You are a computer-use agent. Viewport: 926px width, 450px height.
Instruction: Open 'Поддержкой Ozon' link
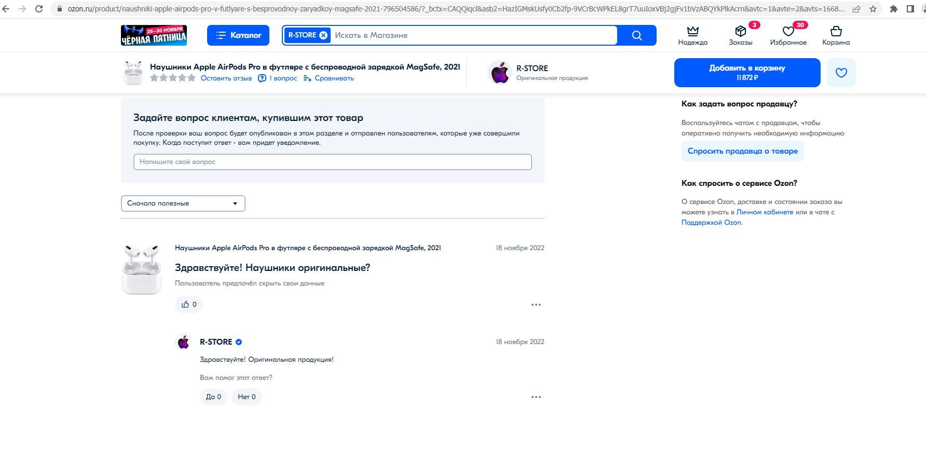click(x=711, y=223)
